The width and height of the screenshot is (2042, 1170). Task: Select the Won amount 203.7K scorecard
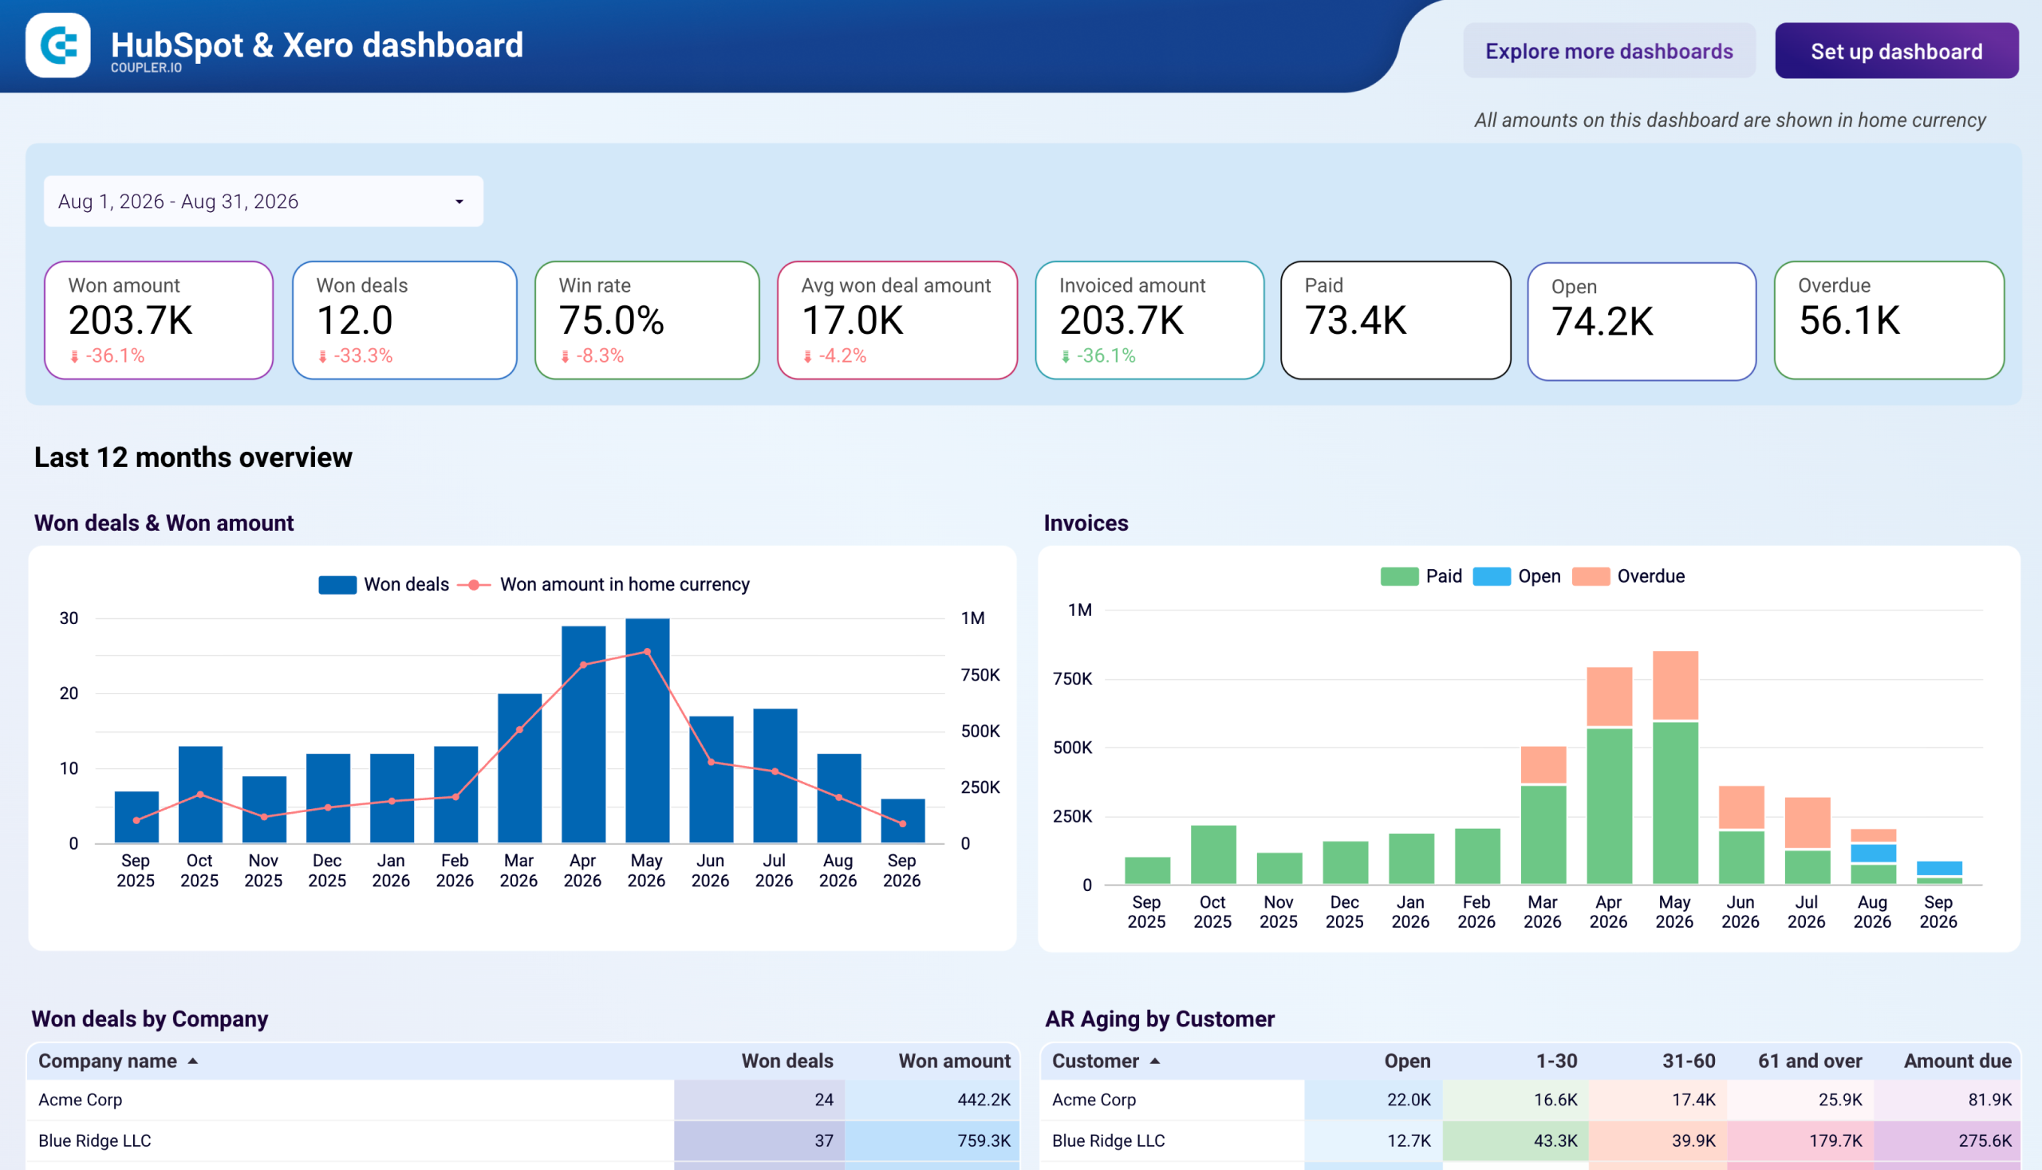pos(159,320)
